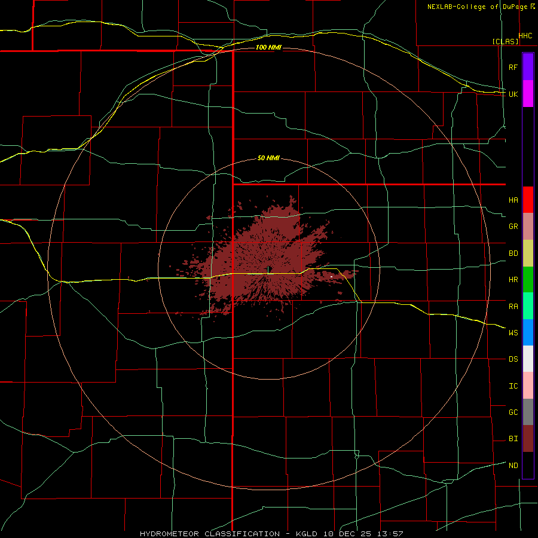Click the HR green legend swatch
The image size is (538, 538).
point(528,280)
